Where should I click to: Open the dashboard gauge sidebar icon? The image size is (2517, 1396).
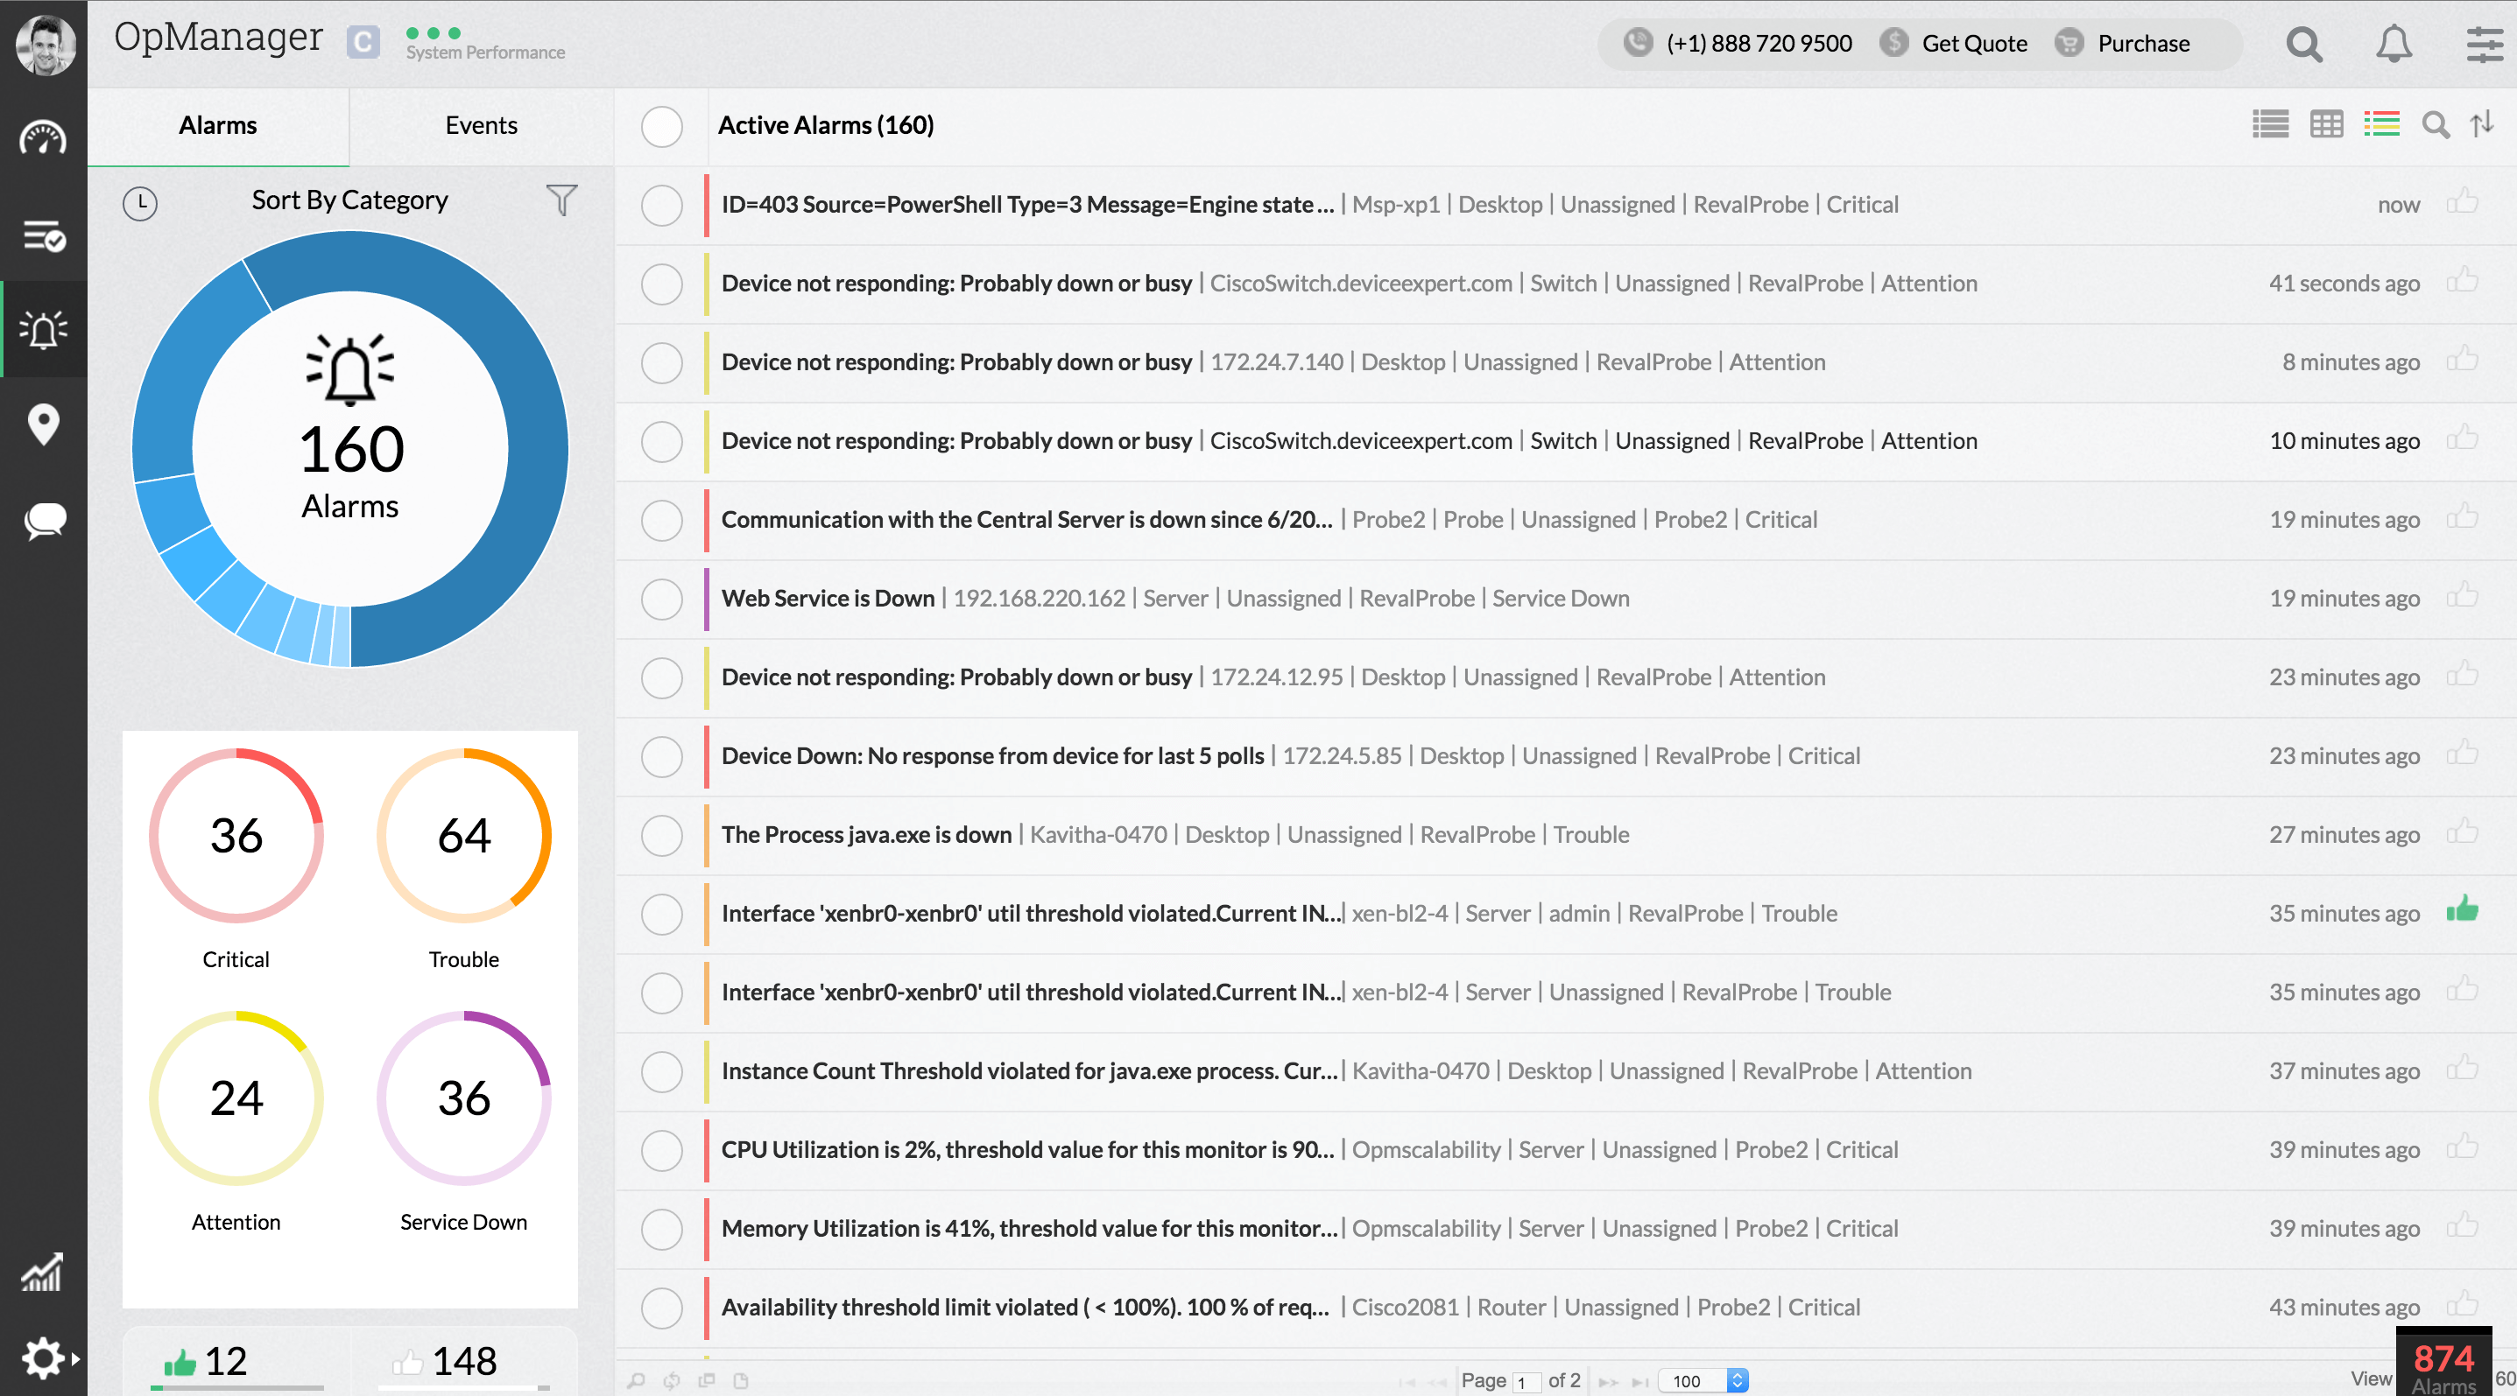(43, 138)
